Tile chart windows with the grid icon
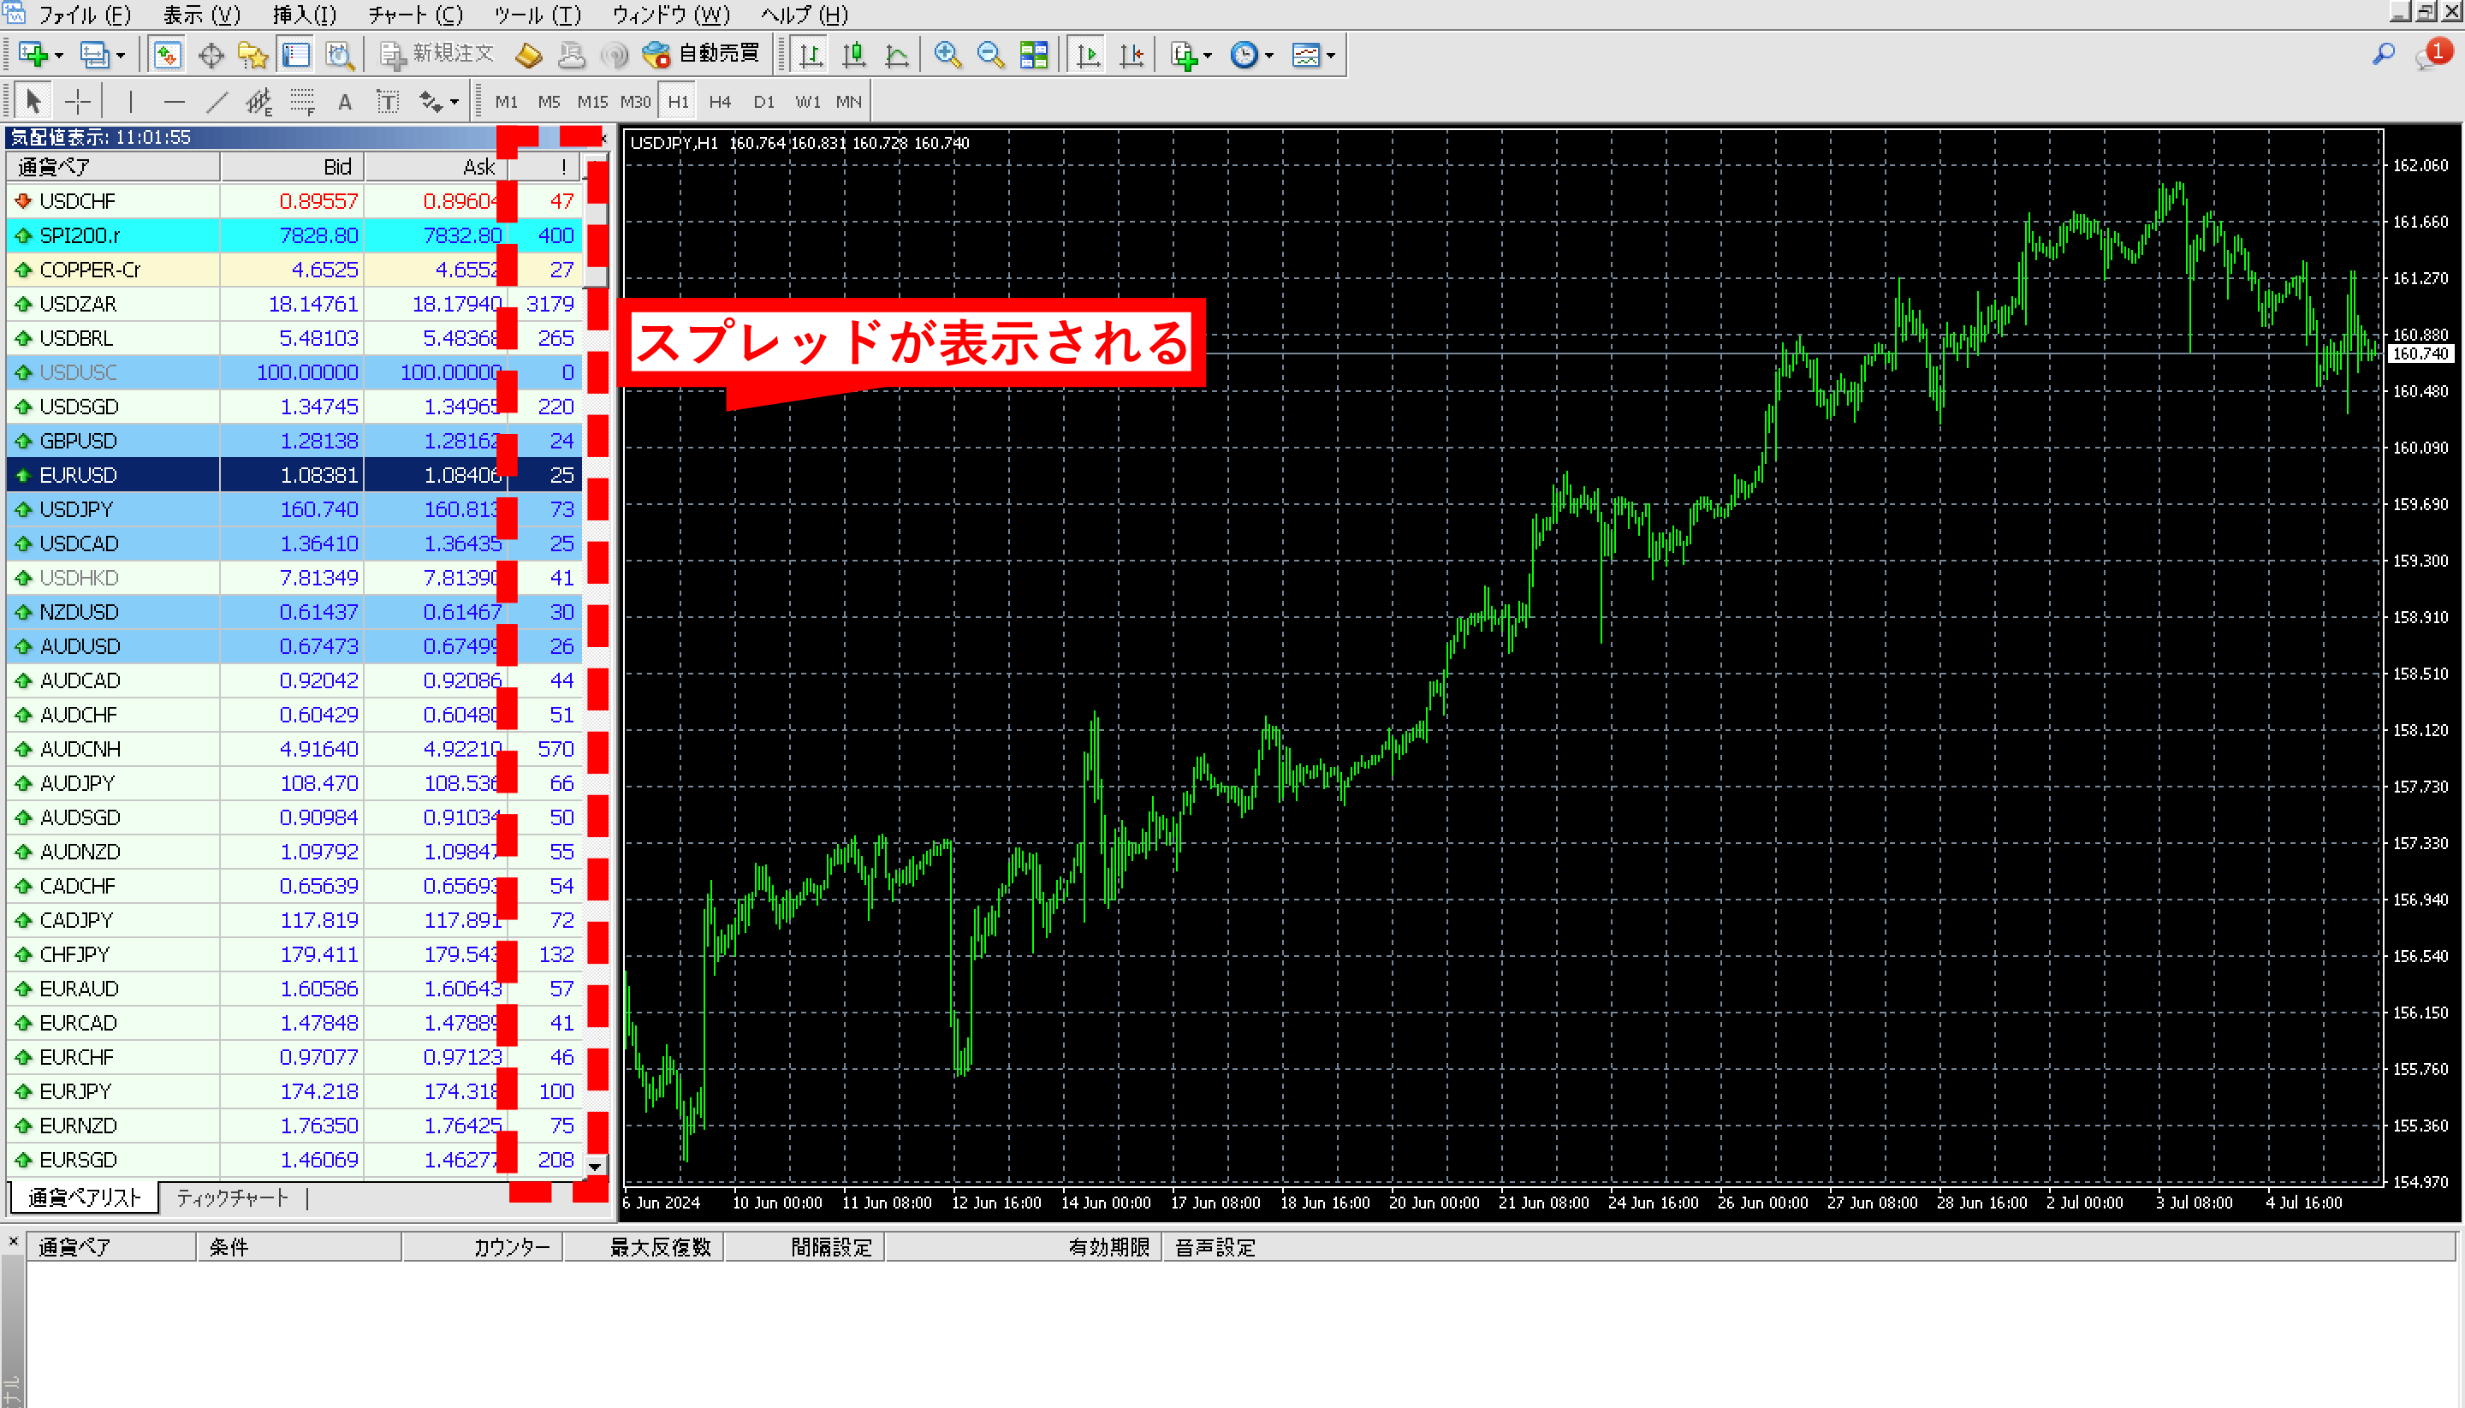 [1034, 55]
